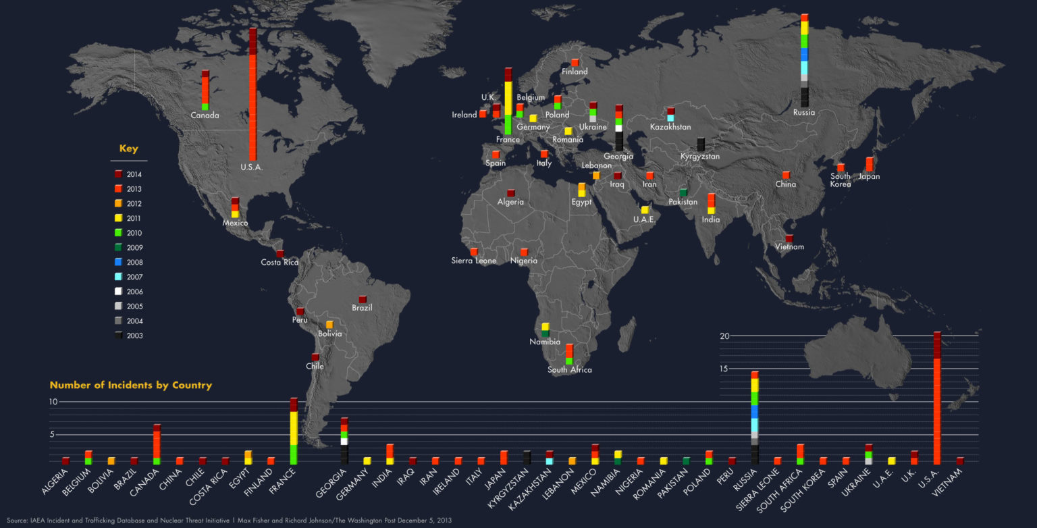This screenshot has height=528, width=1037.
Task: Click the black Kyrgyzstan bar on the map
Action: (700, 144)
